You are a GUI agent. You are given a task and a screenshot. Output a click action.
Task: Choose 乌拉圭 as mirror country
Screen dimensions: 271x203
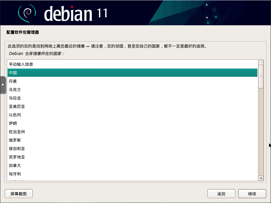(x=132, y=98)
